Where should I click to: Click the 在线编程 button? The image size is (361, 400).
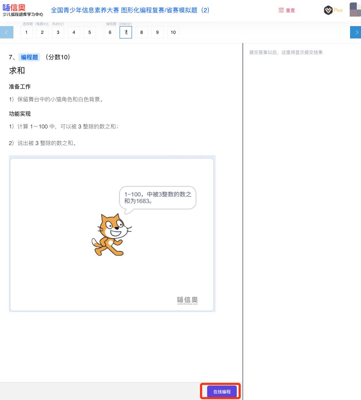click(x=222, y=391)
